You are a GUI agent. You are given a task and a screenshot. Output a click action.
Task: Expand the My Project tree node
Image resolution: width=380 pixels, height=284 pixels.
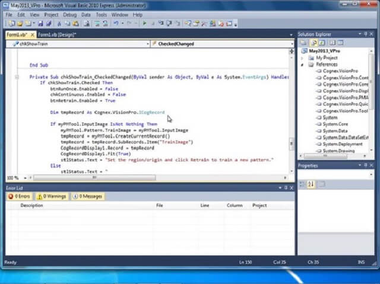coord(302,58)
